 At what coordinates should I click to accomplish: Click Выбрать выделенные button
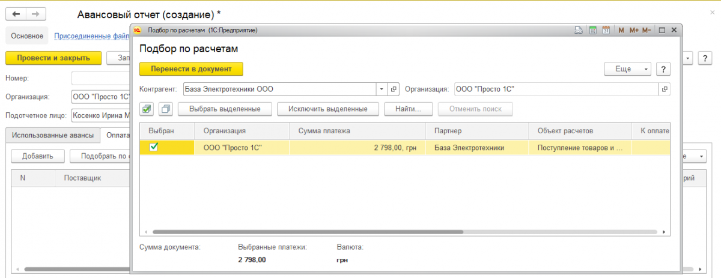coord(225,109)
